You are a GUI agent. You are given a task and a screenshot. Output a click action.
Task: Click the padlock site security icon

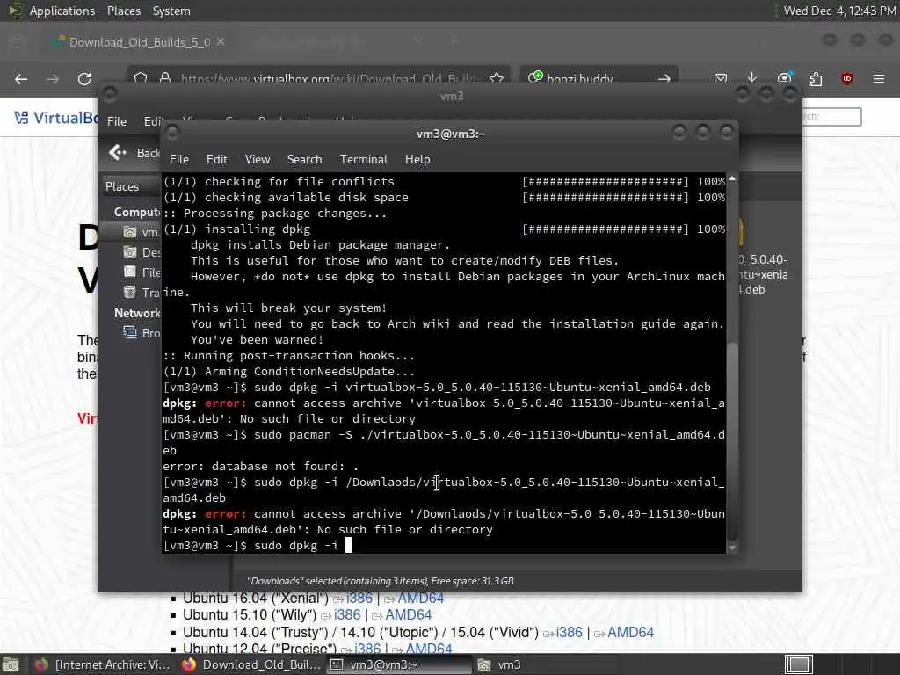pos(165,78)
